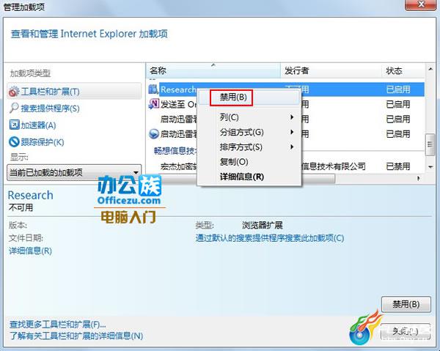Select the 发送至 OneNote add-on row

(285, 104)
